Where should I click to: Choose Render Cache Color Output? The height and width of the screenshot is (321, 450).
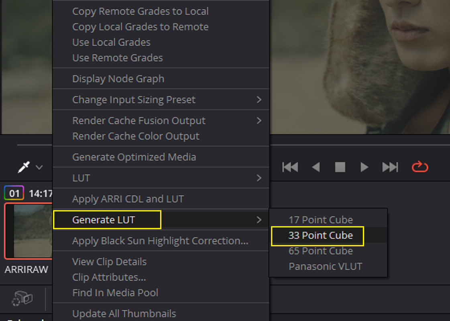[161, 136]
